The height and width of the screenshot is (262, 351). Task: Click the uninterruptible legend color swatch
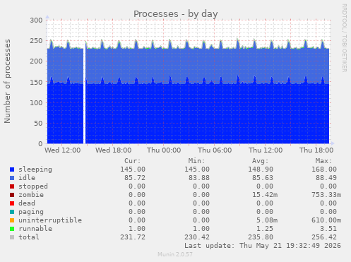pos(12,220)
